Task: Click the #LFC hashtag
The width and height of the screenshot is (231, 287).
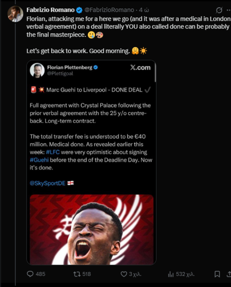Action: click(53, 152)
